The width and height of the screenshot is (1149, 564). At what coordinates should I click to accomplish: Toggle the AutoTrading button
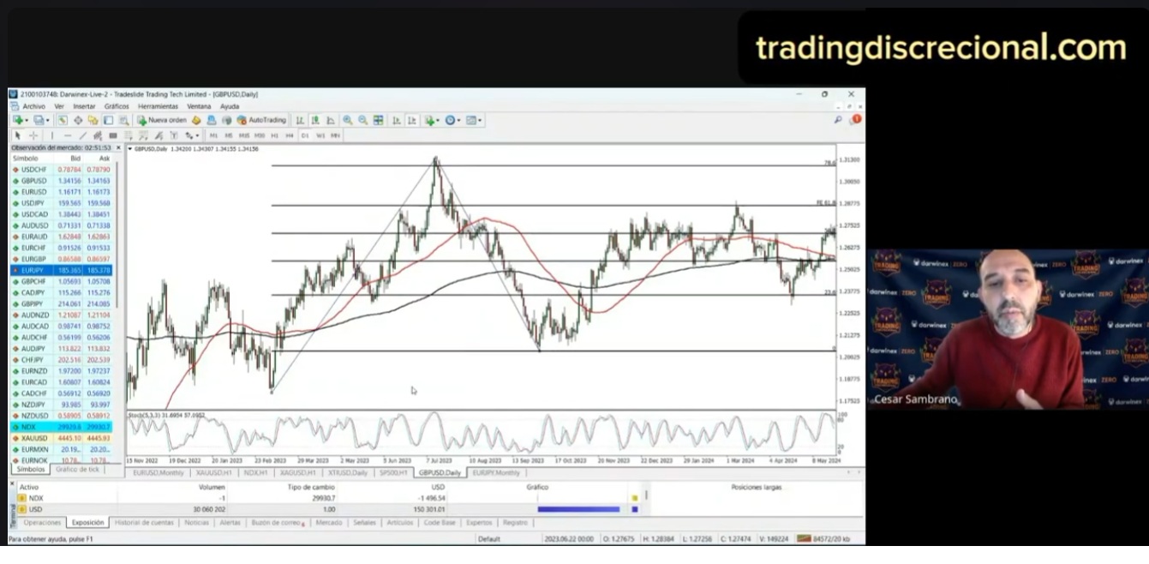coord(262,120)
